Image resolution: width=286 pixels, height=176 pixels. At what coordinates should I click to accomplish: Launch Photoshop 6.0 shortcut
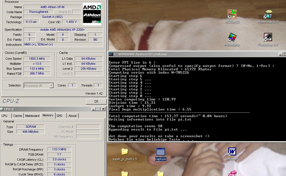pos(268,39)
